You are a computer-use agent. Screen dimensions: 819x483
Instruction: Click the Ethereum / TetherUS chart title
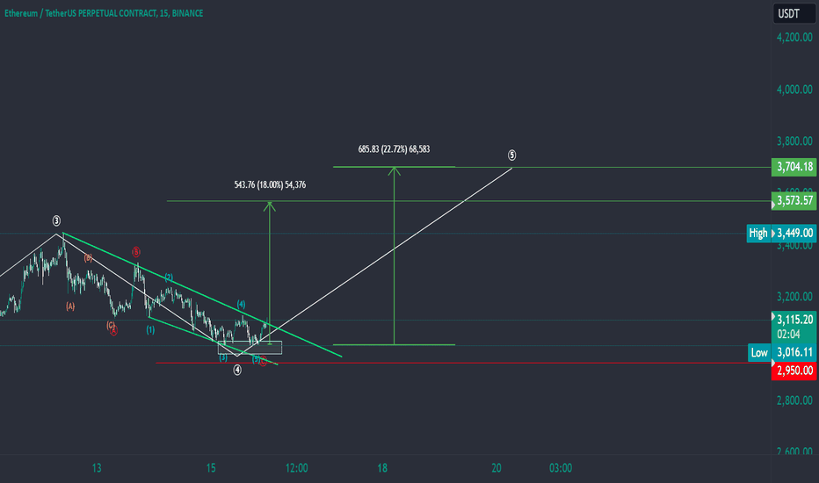(104, 13)
